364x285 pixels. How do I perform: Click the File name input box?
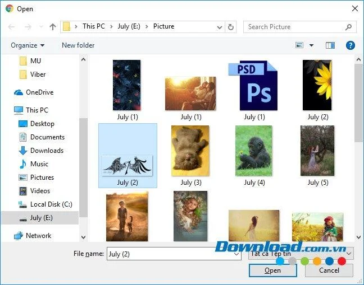[174, 254]
